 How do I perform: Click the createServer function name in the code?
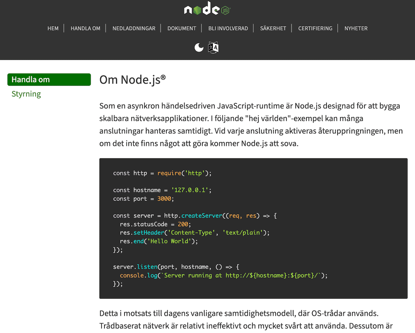pyautogui.click(x=201, y=216)
